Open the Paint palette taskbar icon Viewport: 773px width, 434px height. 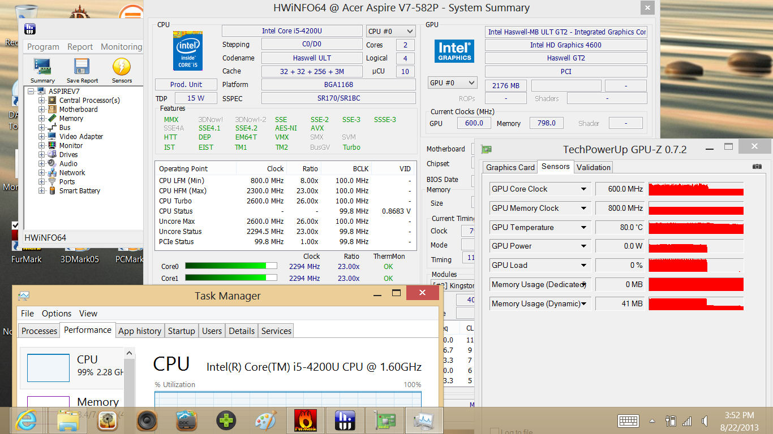(x=265, y=420)
